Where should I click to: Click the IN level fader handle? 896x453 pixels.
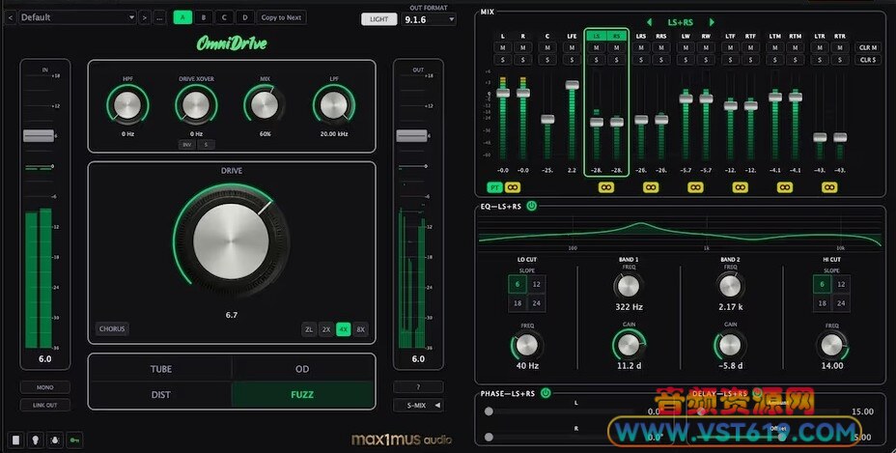[39, 135]
